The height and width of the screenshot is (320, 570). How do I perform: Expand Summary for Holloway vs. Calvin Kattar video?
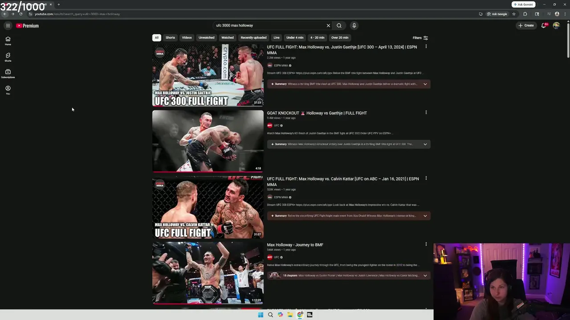[349, 216]
